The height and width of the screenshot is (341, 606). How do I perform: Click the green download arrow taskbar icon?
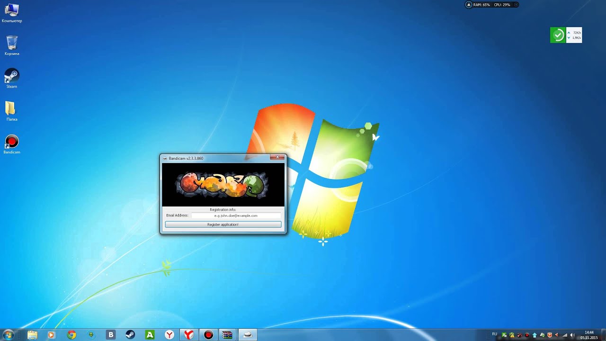[91, 335]
